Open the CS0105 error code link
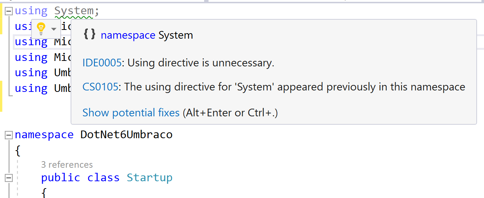The width and height of the screenshot is (484, 198). [100, 87]
